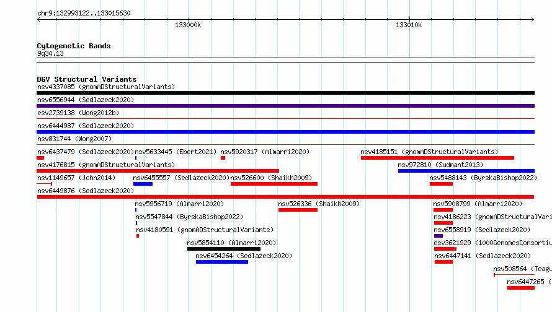Click the nsv4176815 red variant bar
The width and height of the screenshot is (552, 312).
coord(158,171)
